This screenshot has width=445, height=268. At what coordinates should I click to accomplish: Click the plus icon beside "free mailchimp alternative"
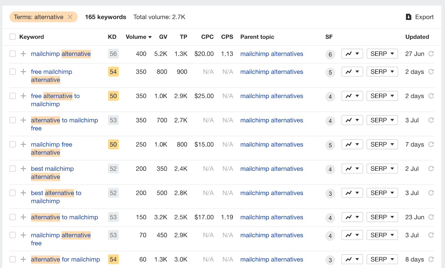tap(23, 71)
